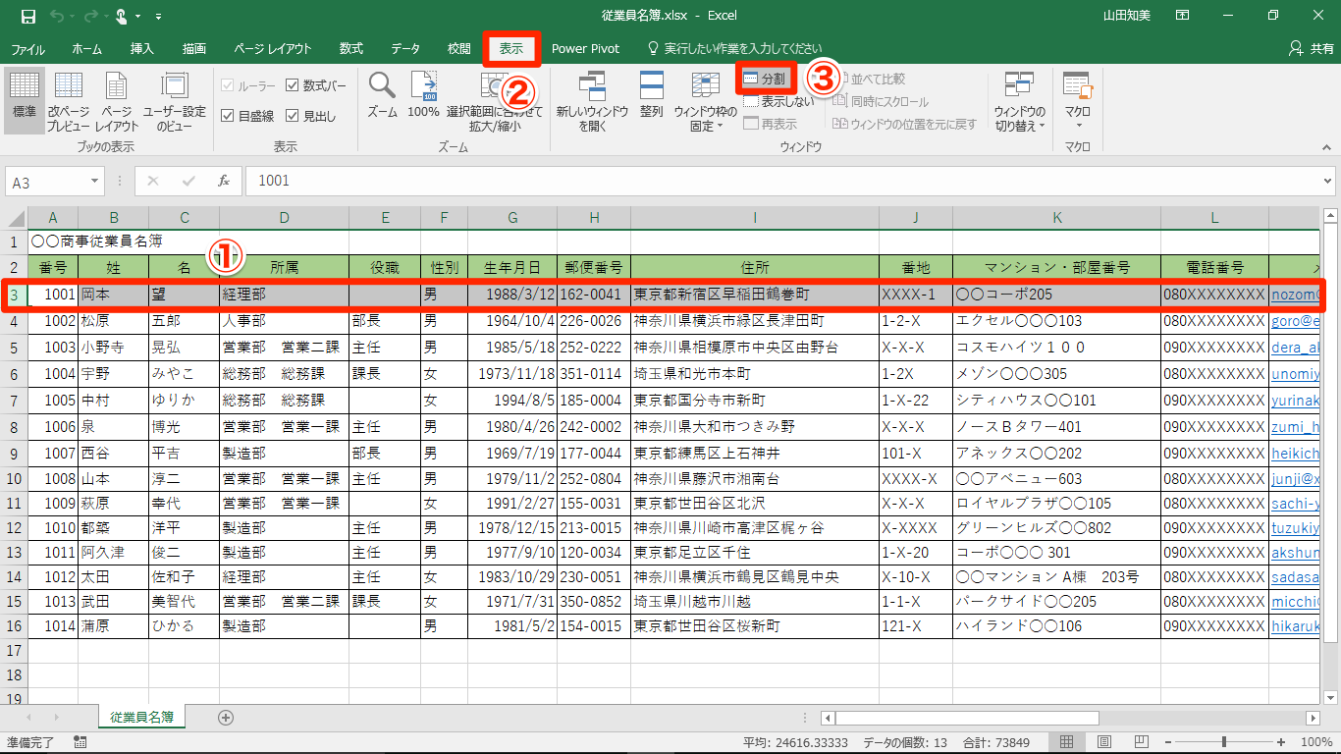Viewport: 1341px width, 754px height.
Task: Switch to page layout icon in status bar
Action: pos(1103,742)
